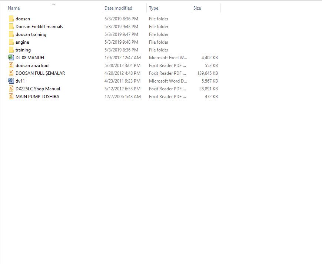Select the doosan training folder icon

11,34
